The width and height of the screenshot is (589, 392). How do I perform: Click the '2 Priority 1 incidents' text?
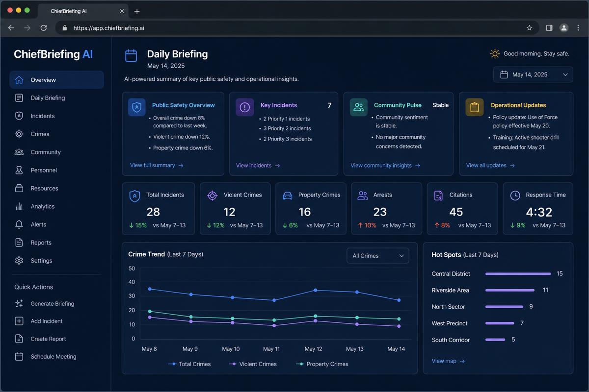[287, 119]
